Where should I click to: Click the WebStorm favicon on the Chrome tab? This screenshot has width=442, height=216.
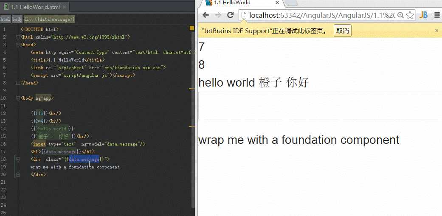click(208, 3)
